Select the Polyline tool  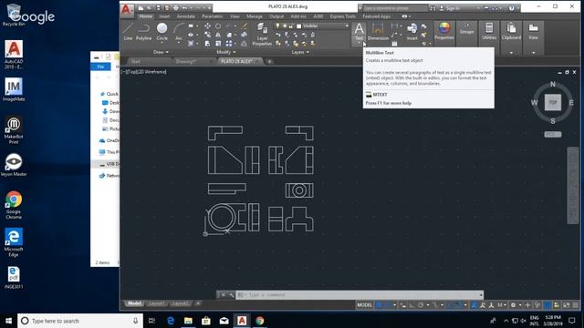point(143,32)
